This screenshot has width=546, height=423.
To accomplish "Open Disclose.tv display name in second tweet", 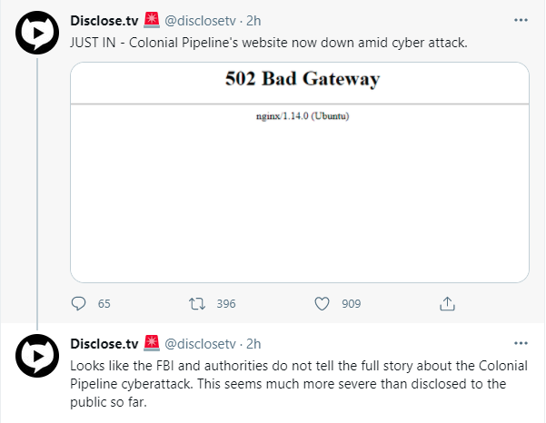I will tap(104, 344).
